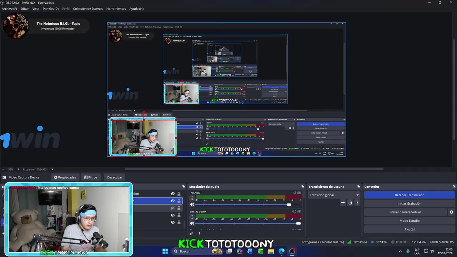Open advanced audio properties gear

click(x=191, y=234)
